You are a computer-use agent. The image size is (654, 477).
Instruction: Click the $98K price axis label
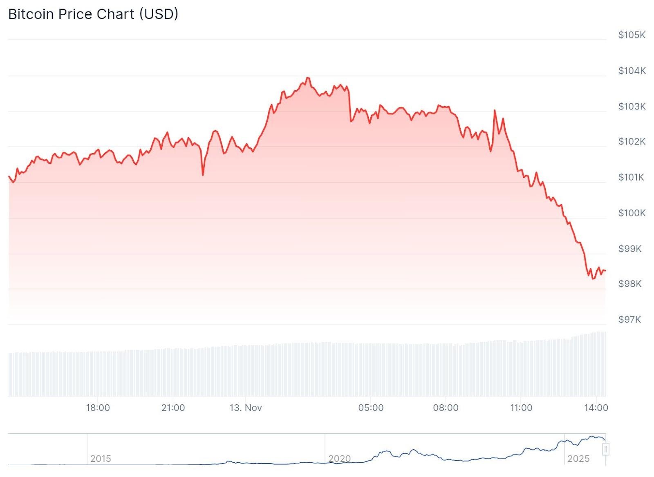click(x=630, y=283)
